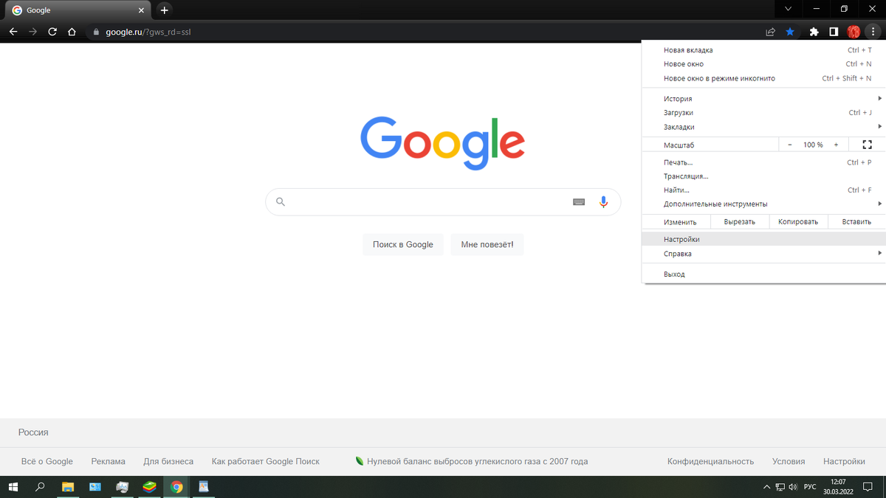
Task: Show hidden tray icons chevron
Action: point(767,487)
